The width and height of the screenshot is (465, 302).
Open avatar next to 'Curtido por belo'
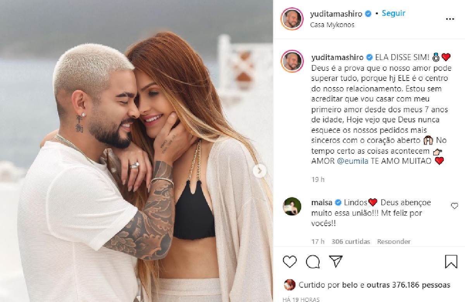point(289,285)
